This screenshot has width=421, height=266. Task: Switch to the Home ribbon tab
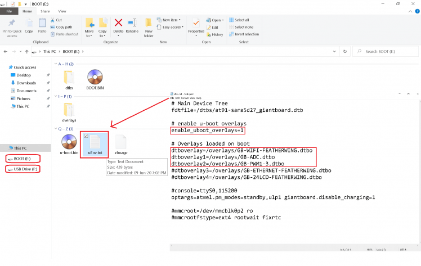27,11
